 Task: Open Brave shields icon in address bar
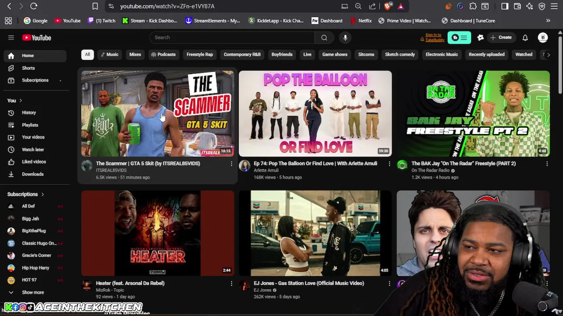pos(387,6)
